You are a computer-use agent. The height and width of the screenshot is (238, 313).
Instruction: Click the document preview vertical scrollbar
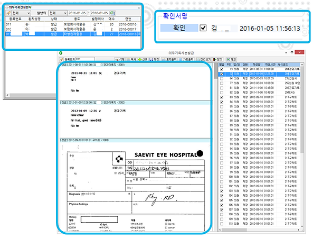click(215, 147)
